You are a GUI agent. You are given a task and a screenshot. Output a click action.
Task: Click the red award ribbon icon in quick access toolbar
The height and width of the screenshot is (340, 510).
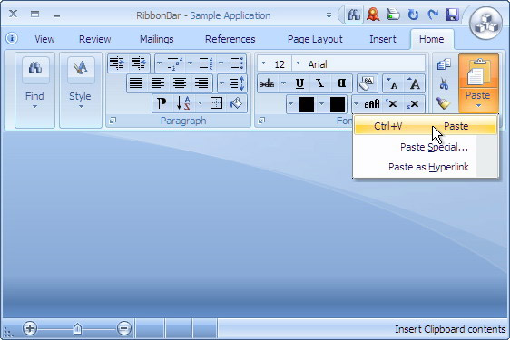click(373, 15)
